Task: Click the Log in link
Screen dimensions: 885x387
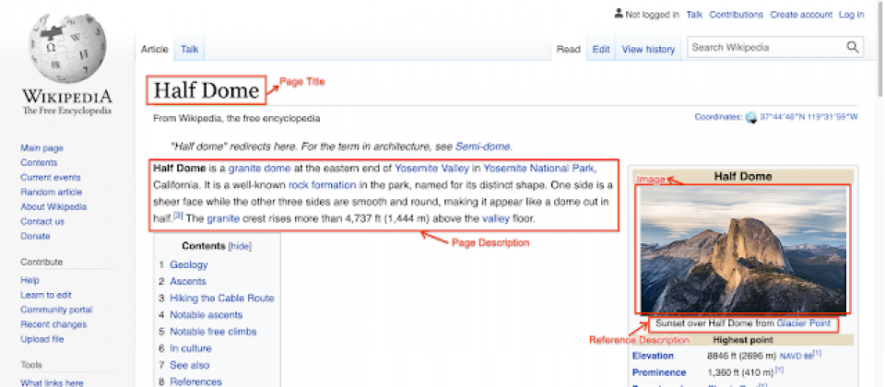Action: (x=851, y=15)
